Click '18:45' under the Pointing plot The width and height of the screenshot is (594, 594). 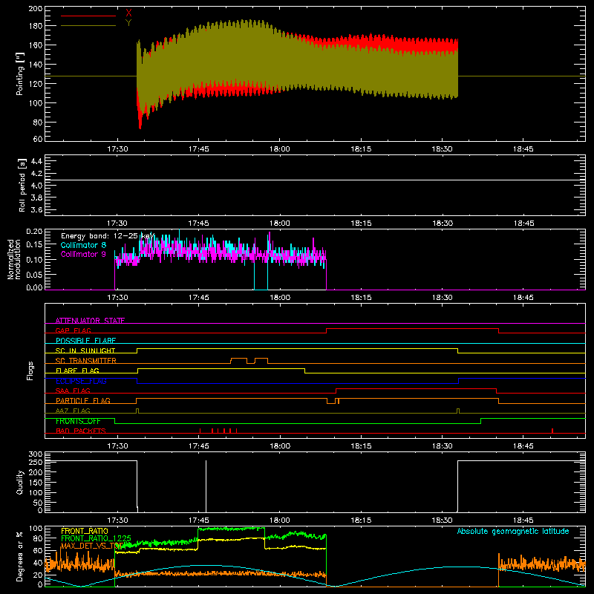click(x=523, y=149)
